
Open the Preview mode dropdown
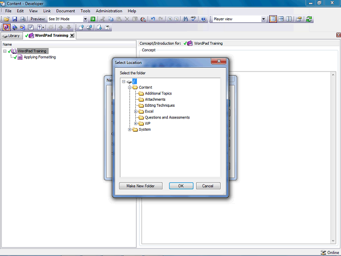85,19
